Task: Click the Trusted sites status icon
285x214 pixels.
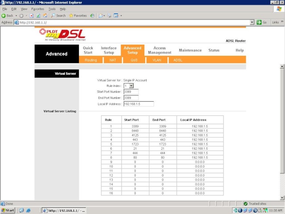Action: tap(245, 204)
